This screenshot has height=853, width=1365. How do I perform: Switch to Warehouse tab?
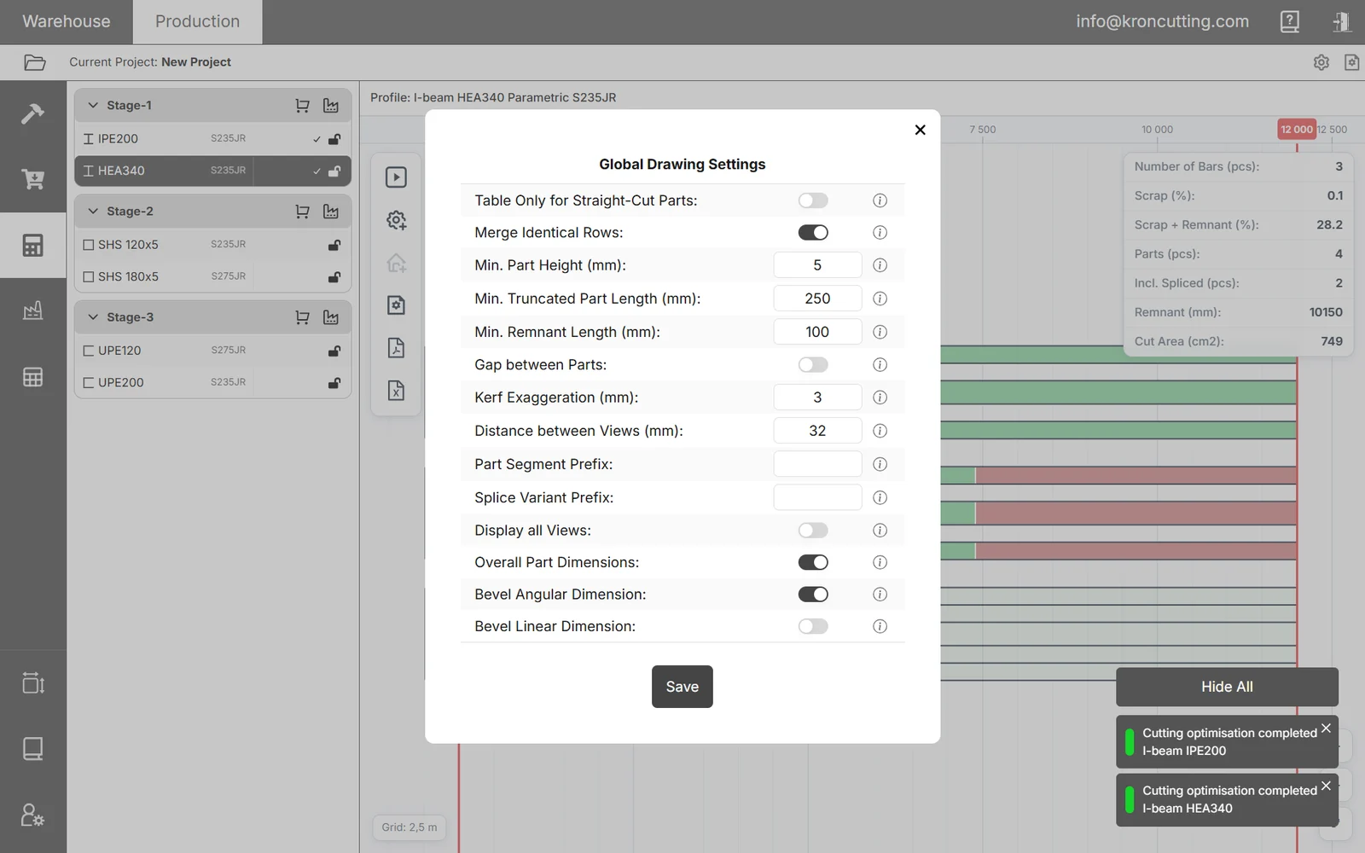click(67, 22)
